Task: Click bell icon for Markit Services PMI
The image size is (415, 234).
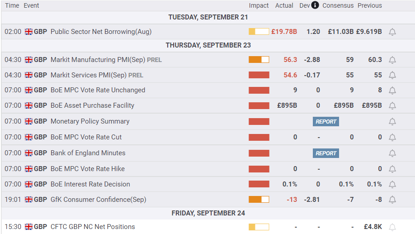Action: click(x=392, y=75)
